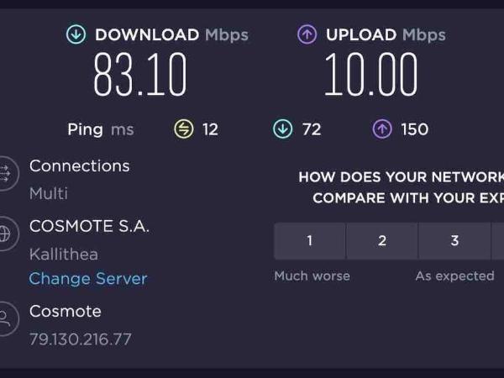Select rating 2 for network comparison
Image resolution: width=504 pixels, height=378 pixels.
(x=382, y=241)
